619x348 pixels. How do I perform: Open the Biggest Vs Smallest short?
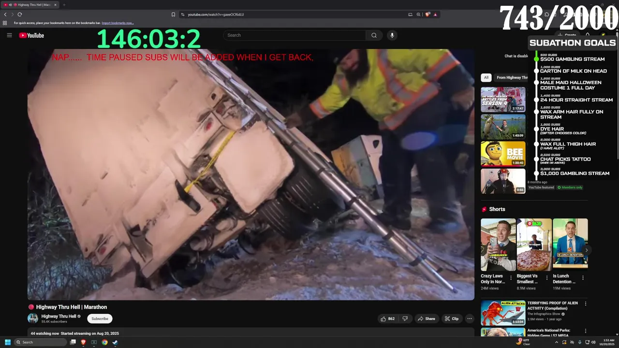tap(534, 245)
